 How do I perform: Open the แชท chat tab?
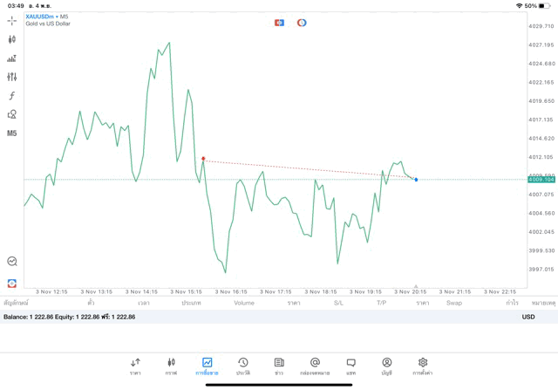click(350, 366)
